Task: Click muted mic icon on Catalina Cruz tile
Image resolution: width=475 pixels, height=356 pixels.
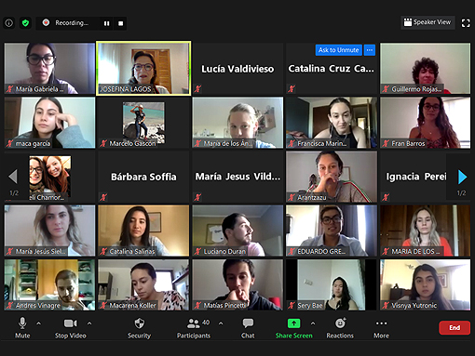Action: click(292, 89)
